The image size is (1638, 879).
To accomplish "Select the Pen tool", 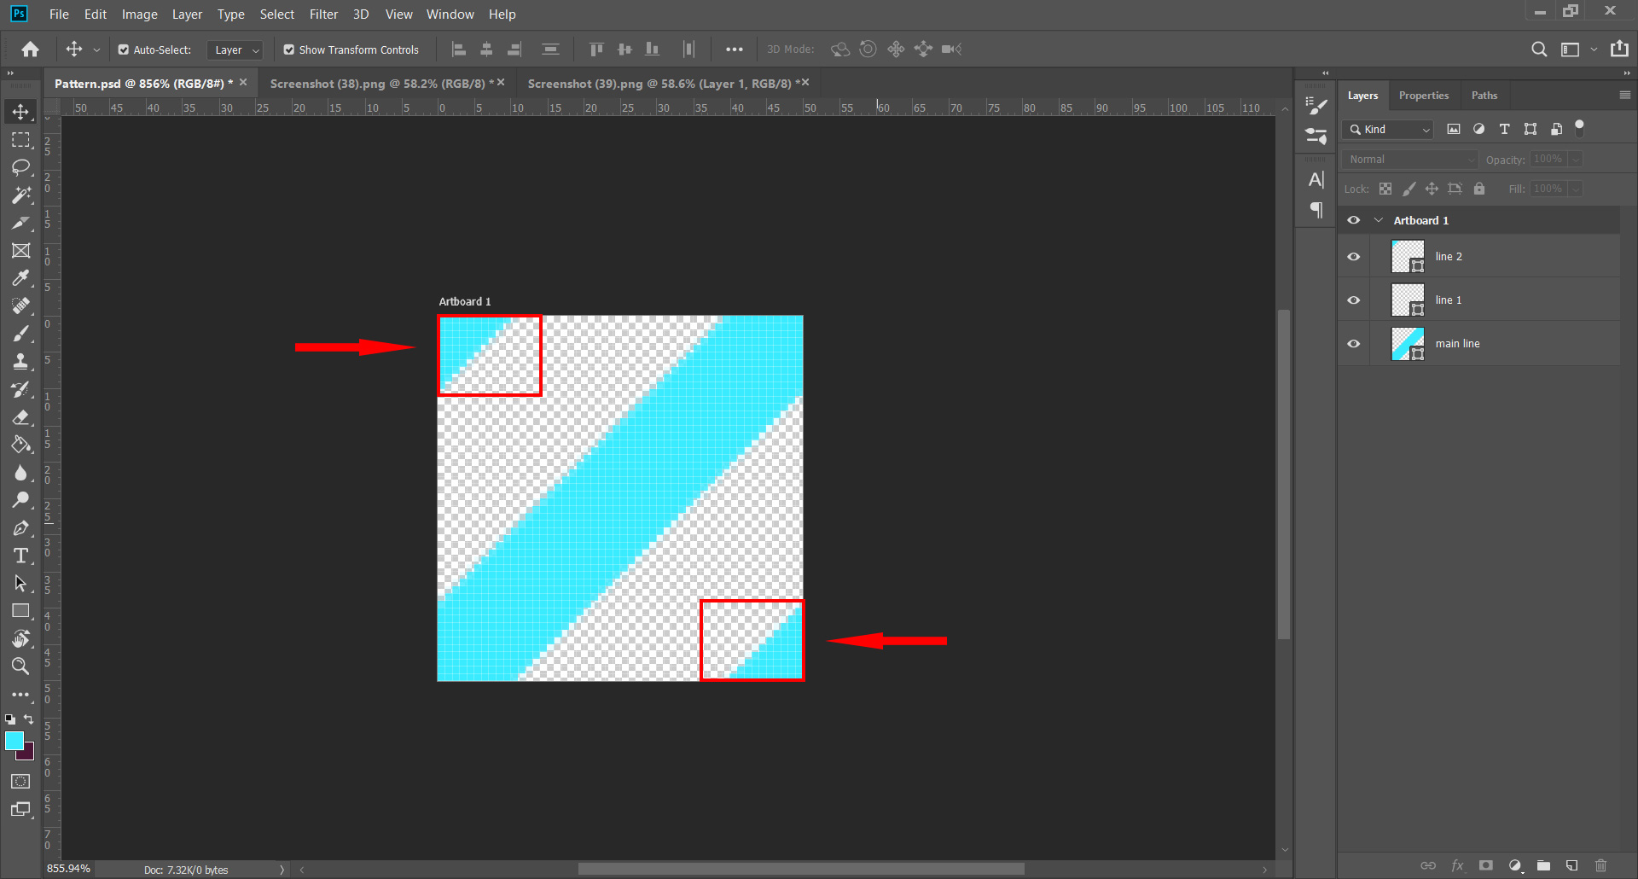I will pos(20,528).
